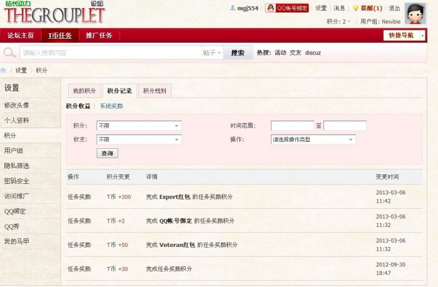Open the 收支 filter dropdown
This screenshot has height=287, width=438.
click(x=138, y=139)
